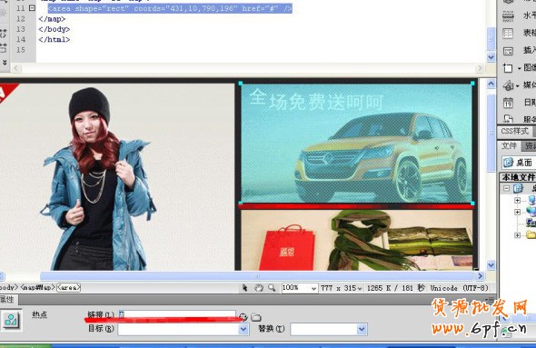
Task: Switch to the CSS样式 panel tab
Action: pyautogui.click(x=514, y=131)
